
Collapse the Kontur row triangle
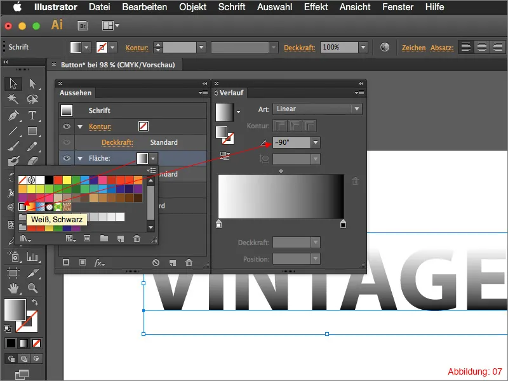click(80, 126)
